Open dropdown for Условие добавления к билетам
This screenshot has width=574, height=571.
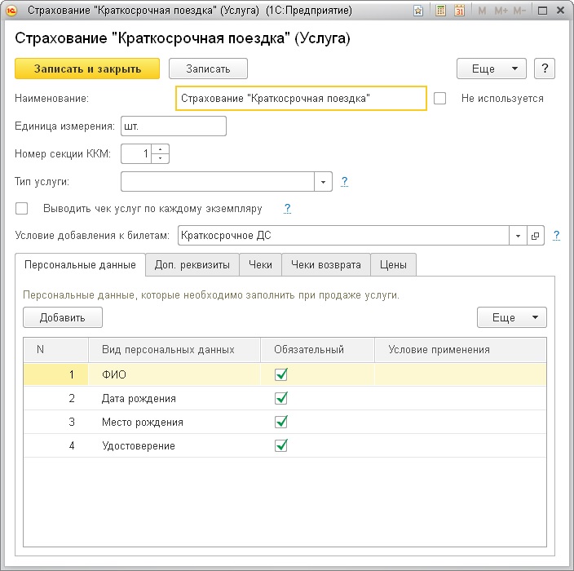(518, 236)
